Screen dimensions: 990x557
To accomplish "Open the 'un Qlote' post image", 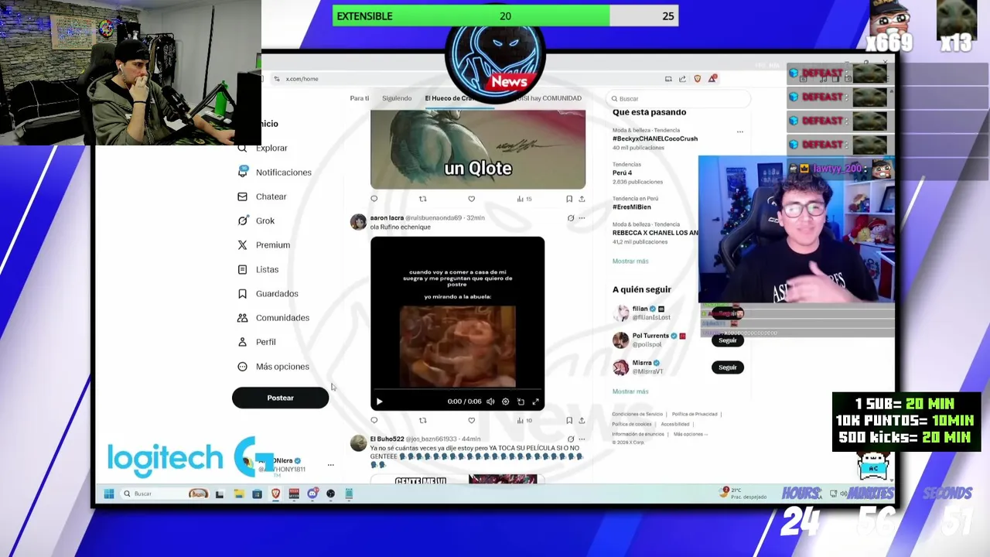I will (478, 149).
